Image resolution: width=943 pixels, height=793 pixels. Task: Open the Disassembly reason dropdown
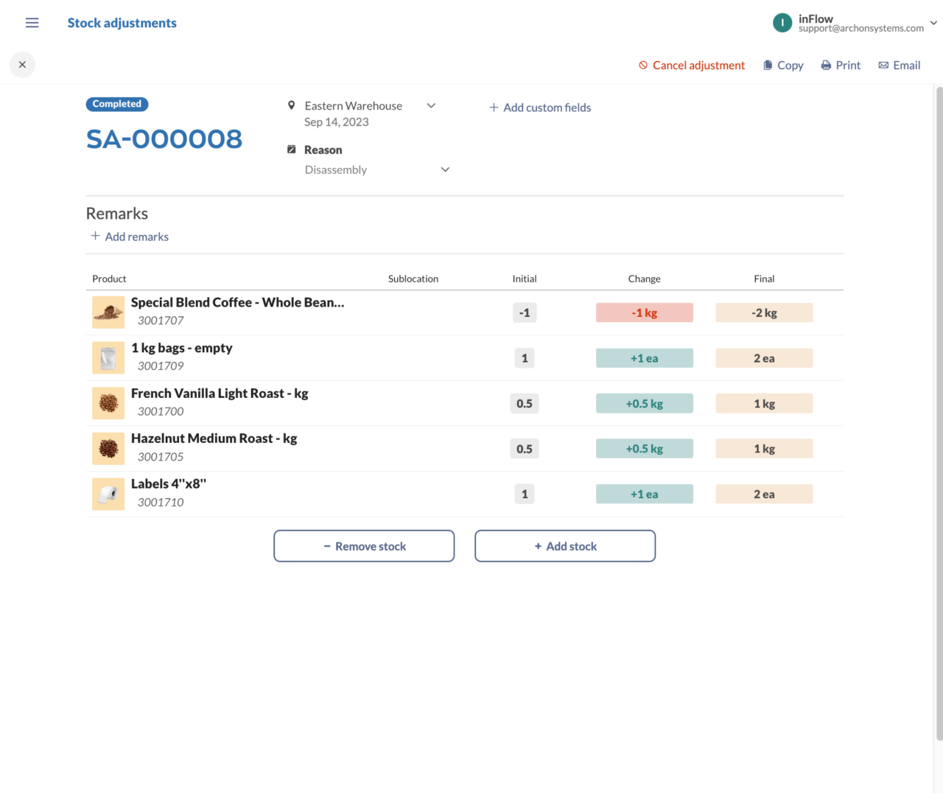tap(445, 170)
